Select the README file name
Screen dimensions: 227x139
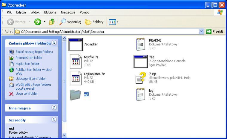pos(155,40)
